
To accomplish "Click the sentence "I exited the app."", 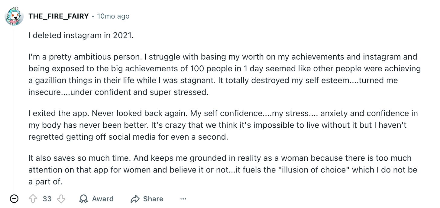I will pos(59,113).
